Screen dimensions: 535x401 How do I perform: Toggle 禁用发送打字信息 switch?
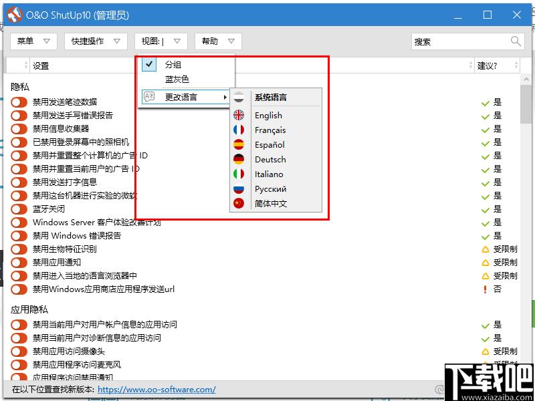tap(19, 182)
